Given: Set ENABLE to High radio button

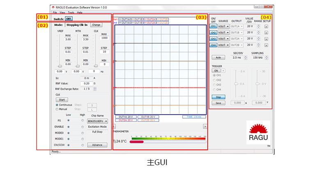Looking at the screenshot, I should [83, 127].
